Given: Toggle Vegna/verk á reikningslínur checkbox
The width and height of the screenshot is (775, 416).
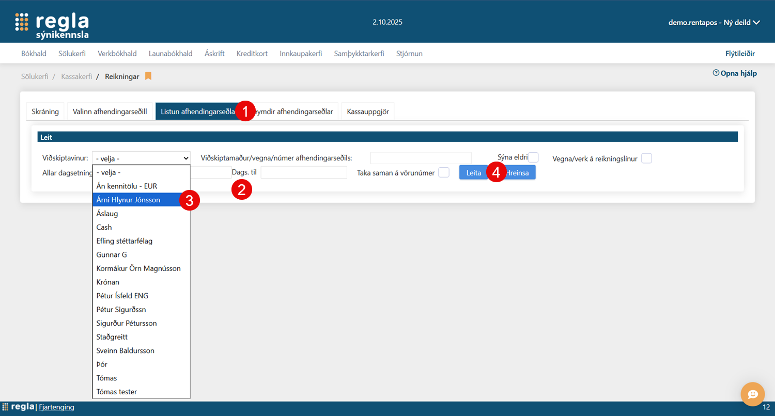Looking at the screenshot, I should pyautogui.click(x=646, y=158).
